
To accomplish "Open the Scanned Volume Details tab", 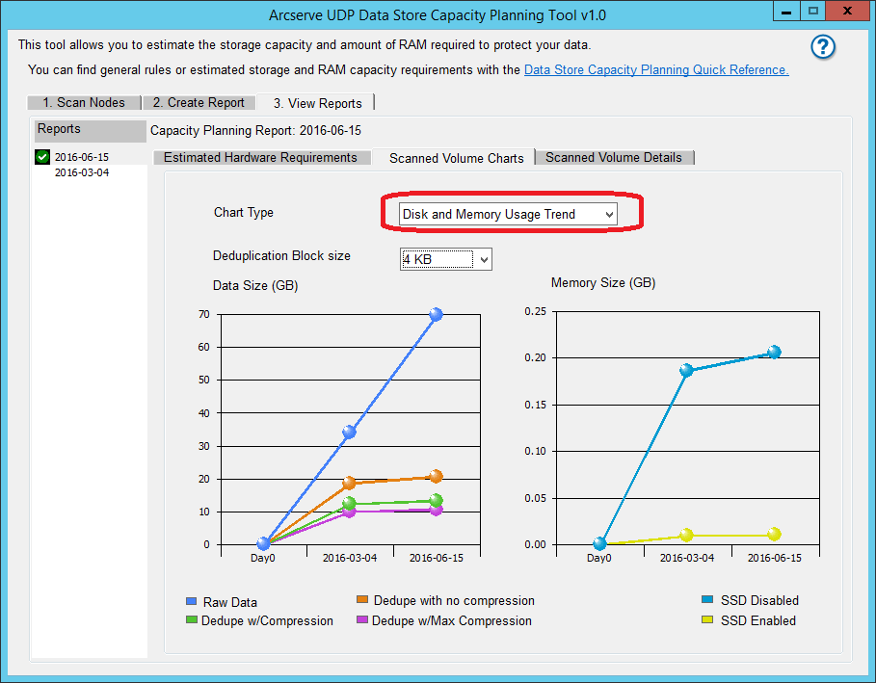I will tap(614, 157).
